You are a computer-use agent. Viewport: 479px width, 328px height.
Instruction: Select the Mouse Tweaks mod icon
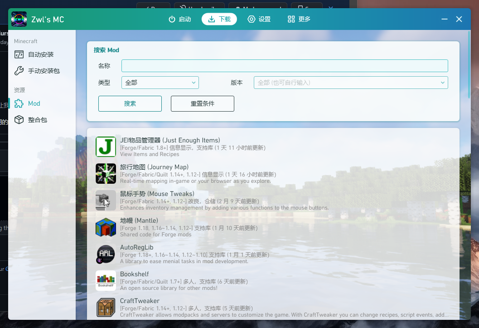click(x=106, y=201)
